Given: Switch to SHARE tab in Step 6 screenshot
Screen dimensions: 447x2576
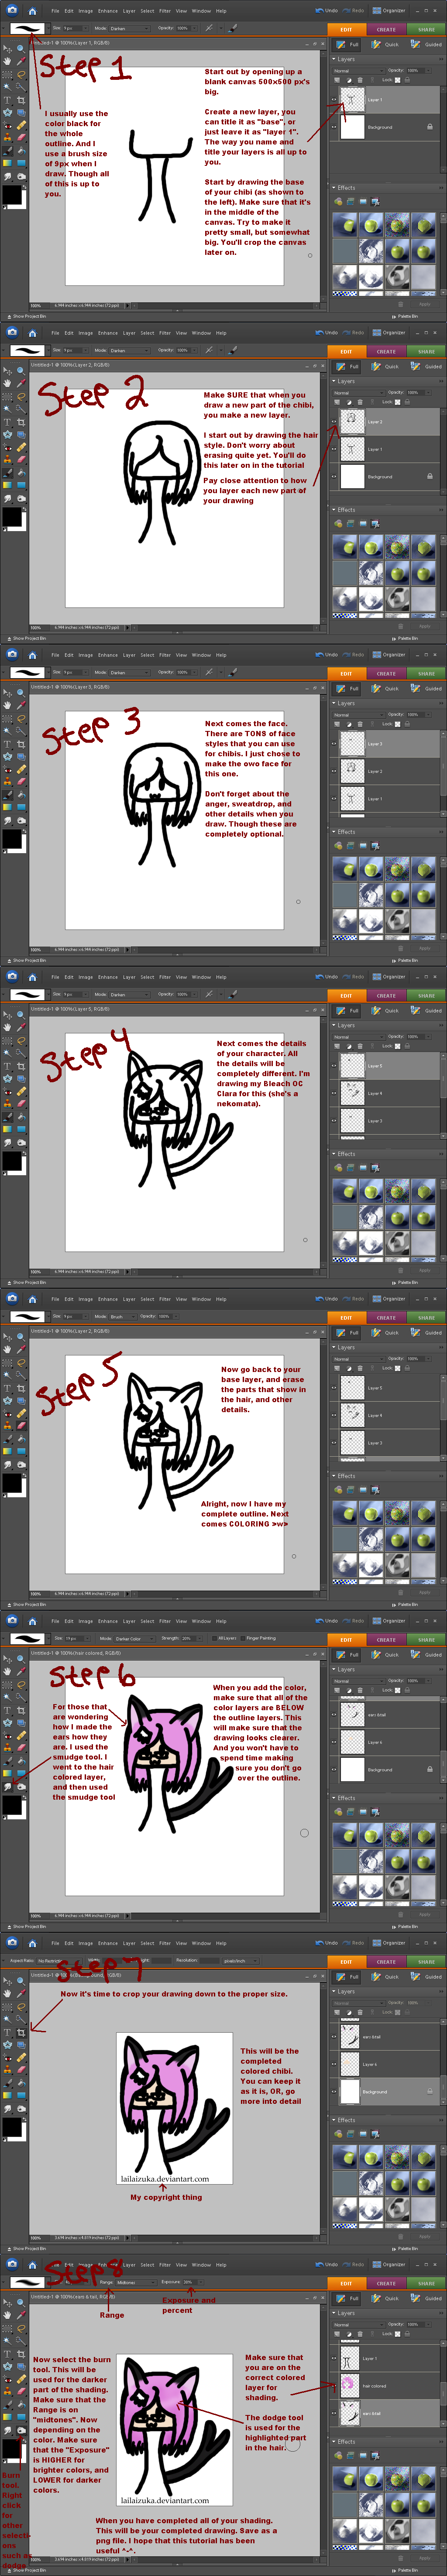Looking at the screenshot, I should (426, 1640).
